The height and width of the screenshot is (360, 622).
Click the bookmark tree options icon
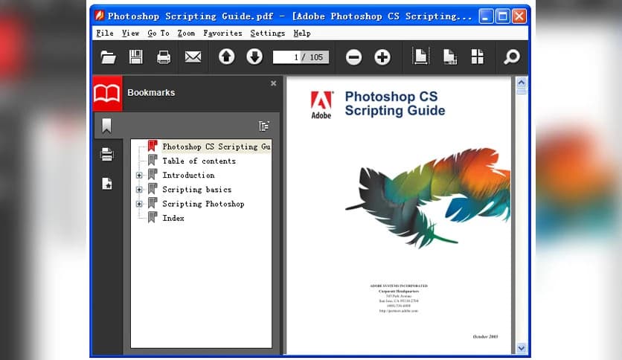coord(264,126)
